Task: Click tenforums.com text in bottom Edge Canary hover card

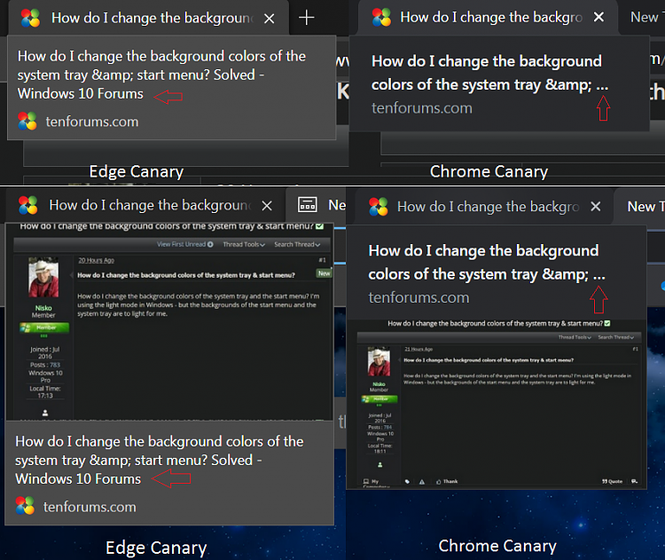Action: (90, 507)
